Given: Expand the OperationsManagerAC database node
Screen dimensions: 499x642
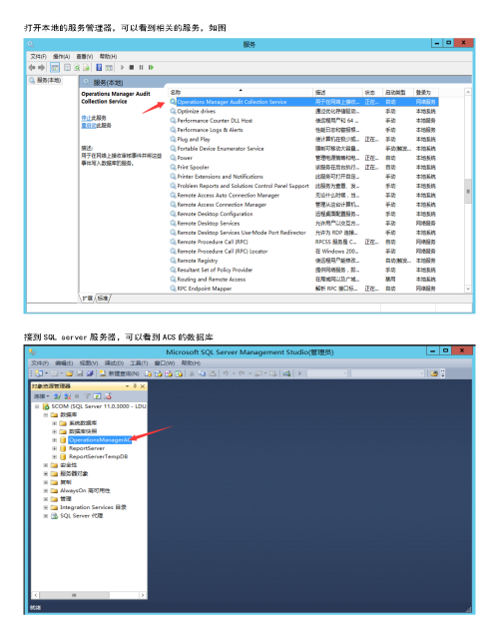Looking at the screenshot, I should tap(55, 440).
